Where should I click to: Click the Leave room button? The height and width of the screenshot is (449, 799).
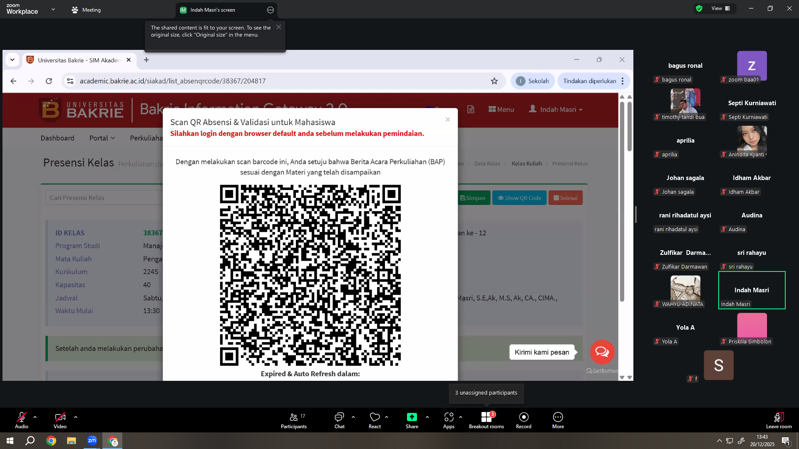[779, 420]
